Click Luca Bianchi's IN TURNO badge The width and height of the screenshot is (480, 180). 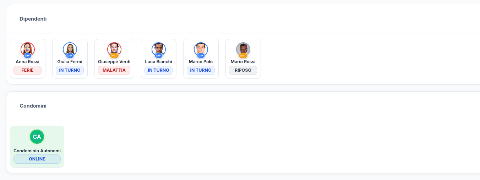tap(159, 70)
